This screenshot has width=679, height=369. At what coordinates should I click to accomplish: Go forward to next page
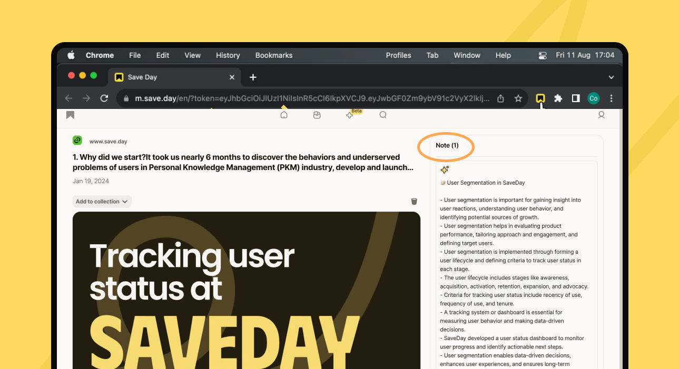[86, 98]
